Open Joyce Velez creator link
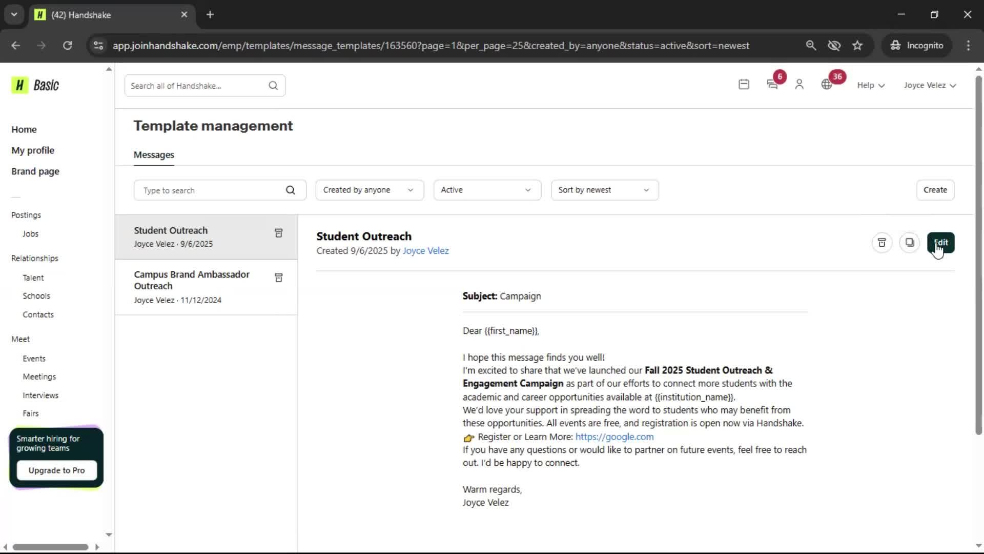The image size is (984, 554). (x=425, y=251)
